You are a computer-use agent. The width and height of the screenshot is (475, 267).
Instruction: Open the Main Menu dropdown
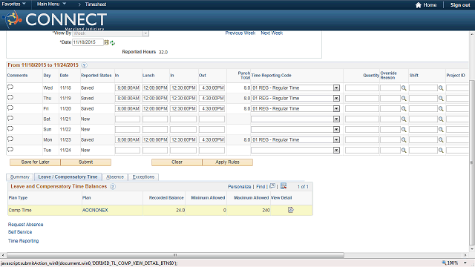(51, 4)
